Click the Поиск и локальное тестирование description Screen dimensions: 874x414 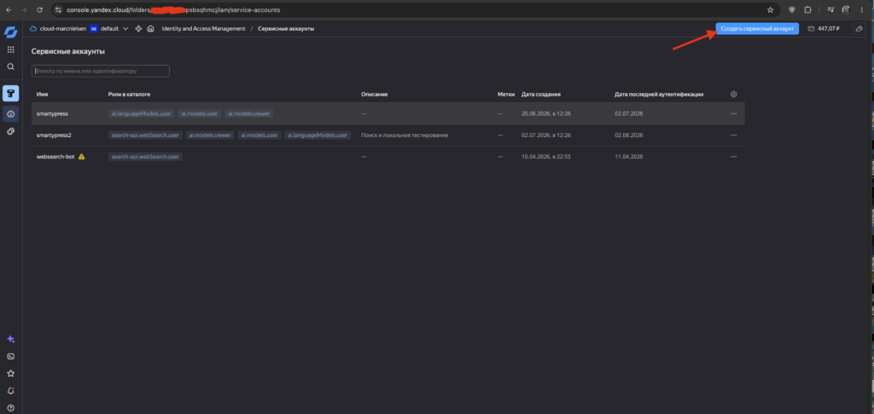(405, 135)
